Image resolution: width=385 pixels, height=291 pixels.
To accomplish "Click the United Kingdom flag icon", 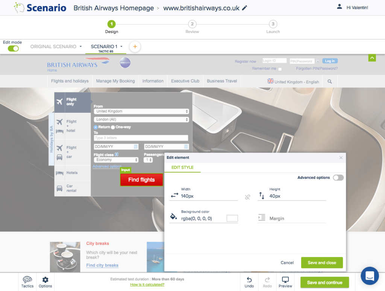I will (x=270, y=81).
